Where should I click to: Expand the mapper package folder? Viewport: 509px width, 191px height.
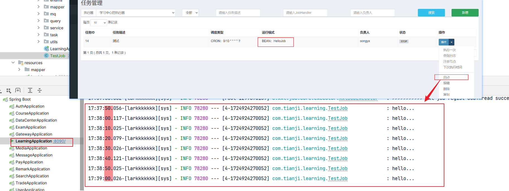tap(38, 7)
